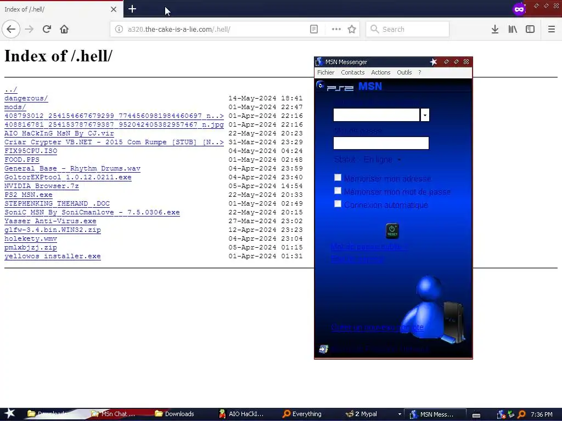Show site information icon in address bar
This screenshot has width=562, height=421.
tap(119, 29)
